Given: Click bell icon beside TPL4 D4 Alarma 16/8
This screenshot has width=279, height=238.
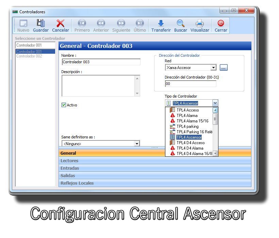Looking at the screenshot, I should click(173, 154).
